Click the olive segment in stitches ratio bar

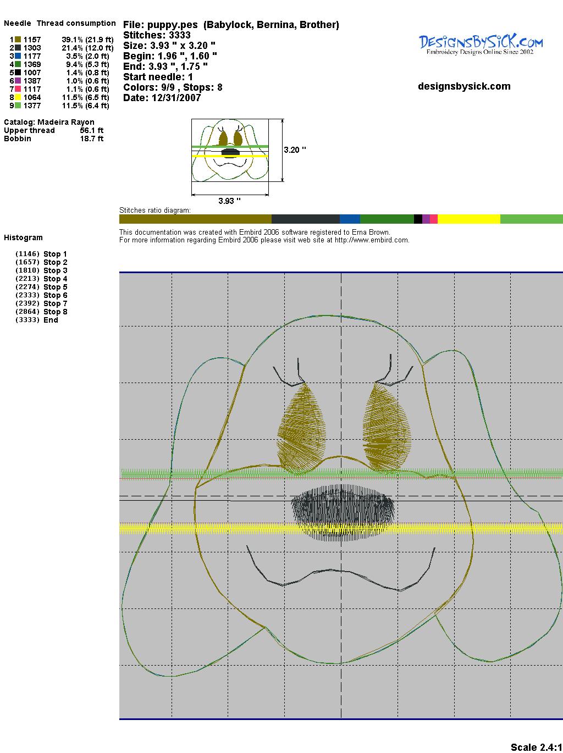pos(195,219)
